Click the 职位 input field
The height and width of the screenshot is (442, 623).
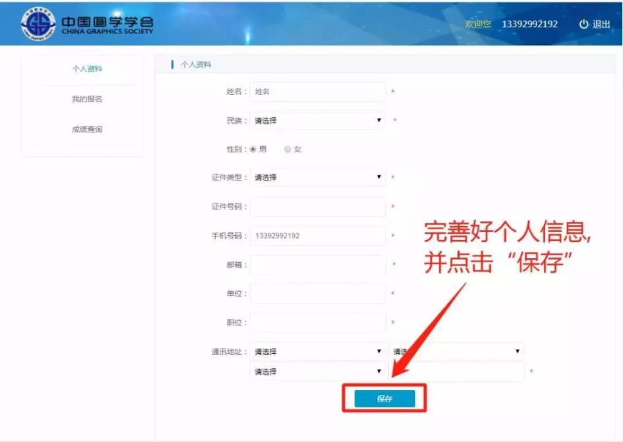[x=317, y=323]
